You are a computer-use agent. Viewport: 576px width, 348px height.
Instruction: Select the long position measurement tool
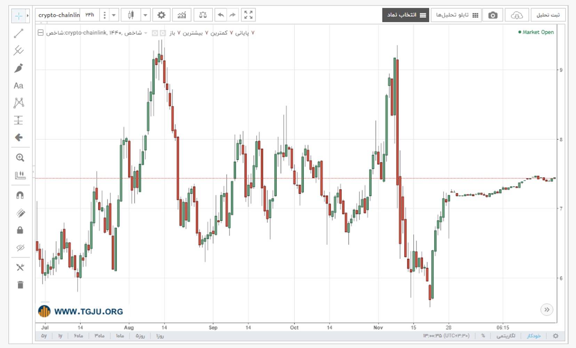click(18, 120)
